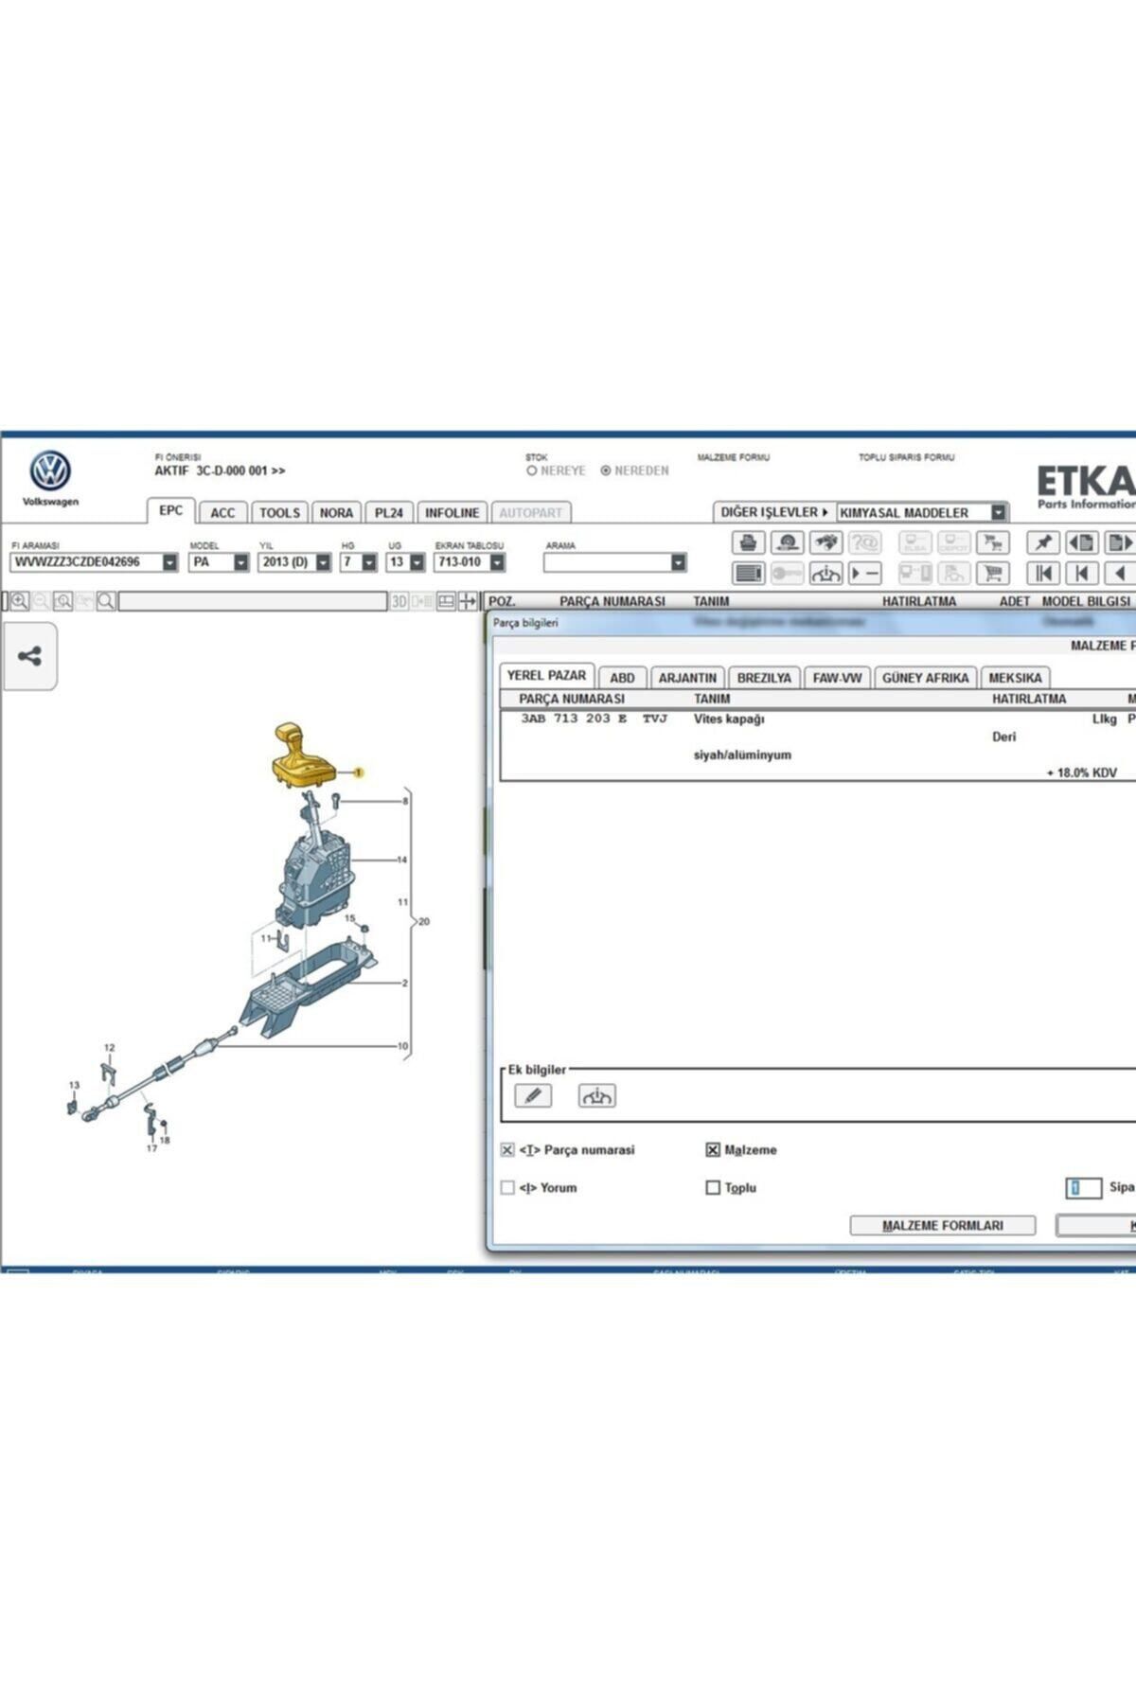The image size is (1136, 1704).
Task: Open the YIL dropdown showing 2013 (D)
Action: point(323,562)
